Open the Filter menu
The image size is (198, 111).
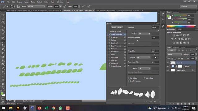(x=46, y=2)
